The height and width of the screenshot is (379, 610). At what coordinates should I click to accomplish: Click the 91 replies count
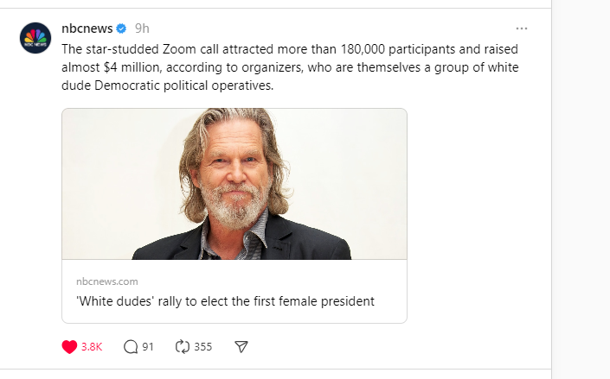pyautogui.click(x=148, y=347)
